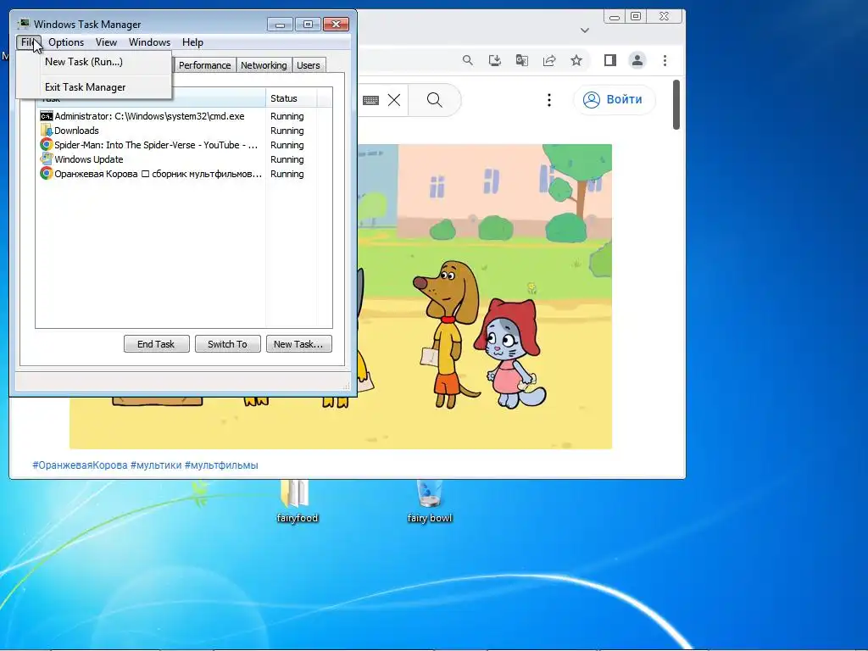868x651 pixels.
Task: Open the File menu in Task Manager
Action: click(28, 42)
